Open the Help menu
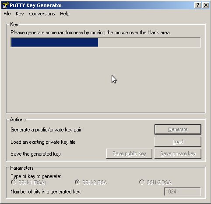Image resolution: width=211 pixels, height=204 pixels. [x=65, y=14]
